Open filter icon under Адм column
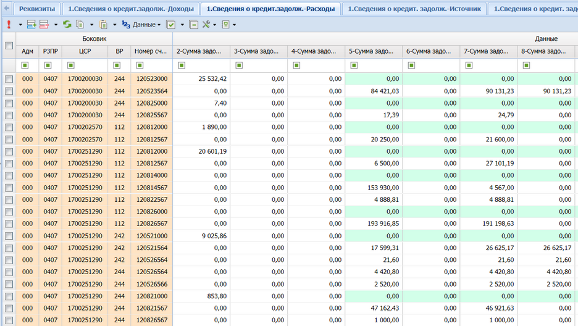 [x=25, y=65]
